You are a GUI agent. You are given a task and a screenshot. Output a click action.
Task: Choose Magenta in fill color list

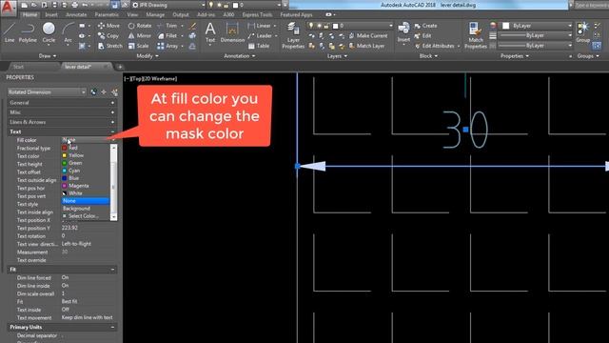click(x=85, y=186)
